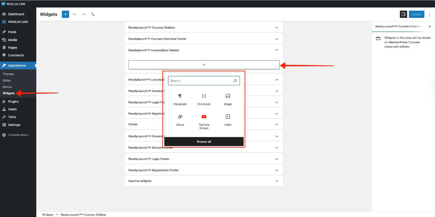Open the three-dot options menu

pos(430,14)
